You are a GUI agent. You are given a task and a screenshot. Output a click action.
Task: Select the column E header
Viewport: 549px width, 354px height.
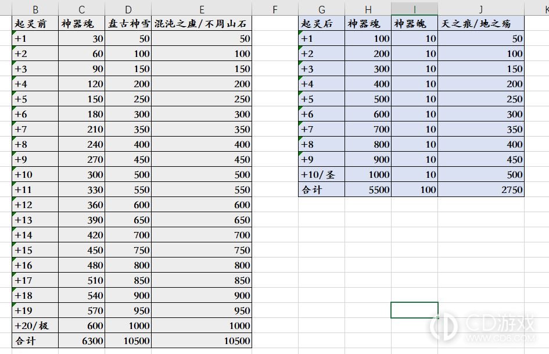coord(202,9)
